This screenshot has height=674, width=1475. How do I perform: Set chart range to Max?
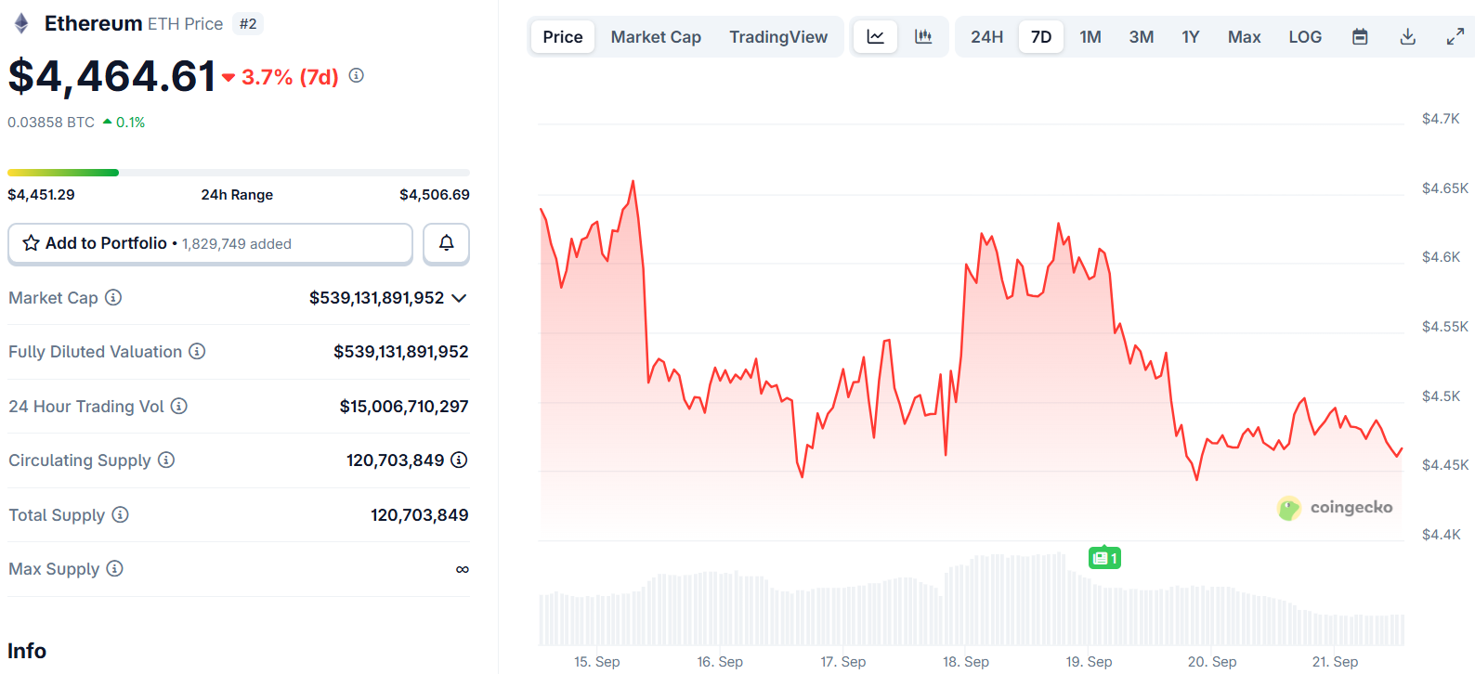click(1245, 37)
